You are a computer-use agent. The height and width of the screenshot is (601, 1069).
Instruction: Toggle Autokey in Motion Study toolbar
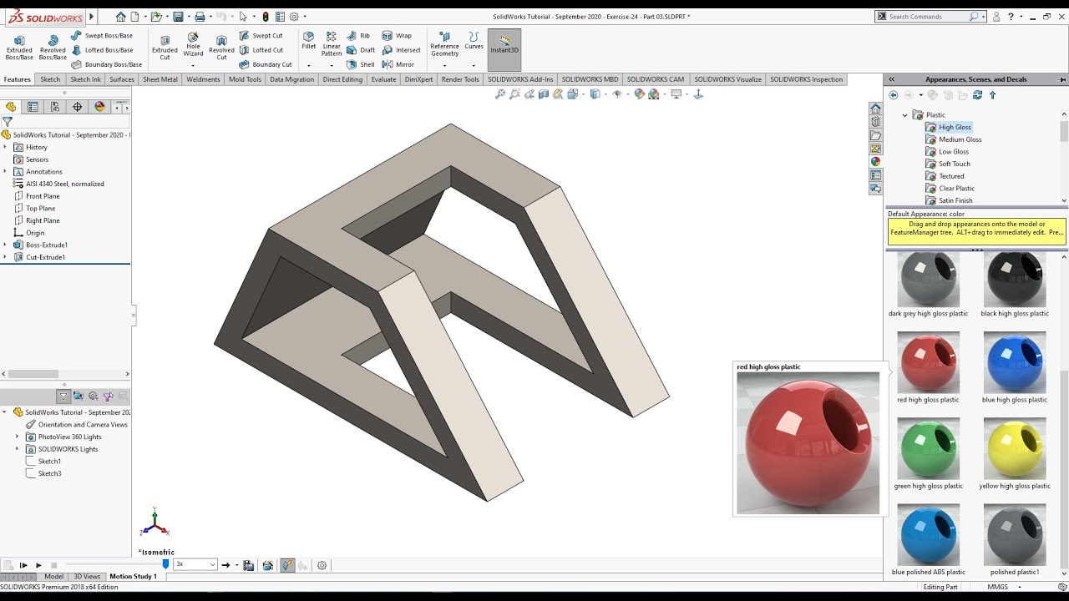[x=287, y=565]
